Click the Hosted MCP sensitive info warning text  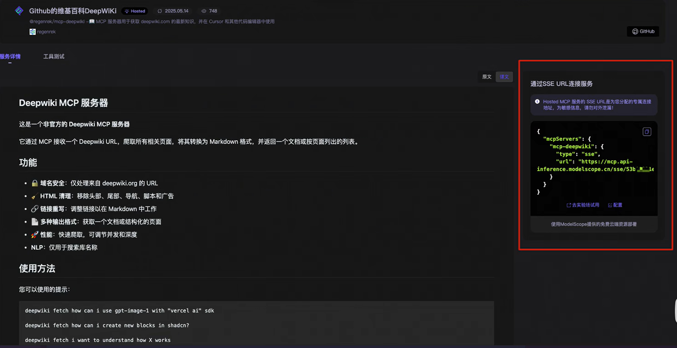(597, 105)
